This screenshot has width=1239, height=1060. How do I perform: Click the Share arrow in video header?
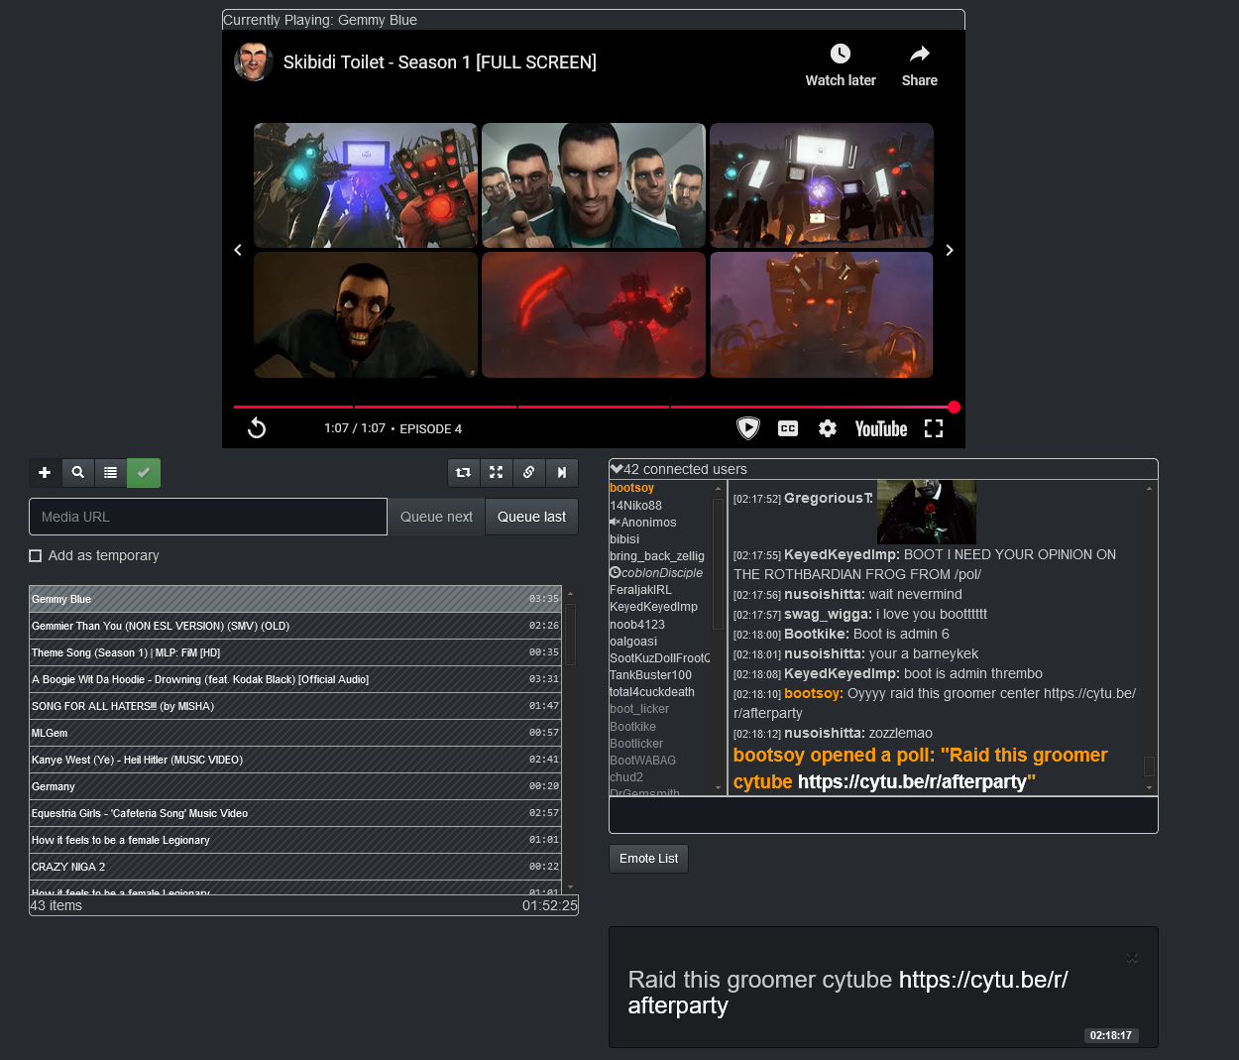point(919,64)
